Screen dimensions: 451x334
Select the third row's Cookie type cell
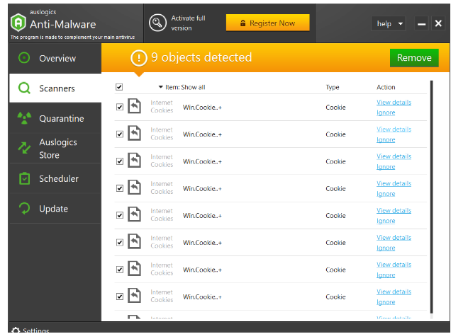tap(335, 161)
